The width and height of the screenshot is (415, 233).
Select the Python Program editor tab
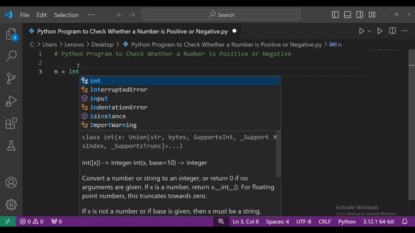coord(132,31)
